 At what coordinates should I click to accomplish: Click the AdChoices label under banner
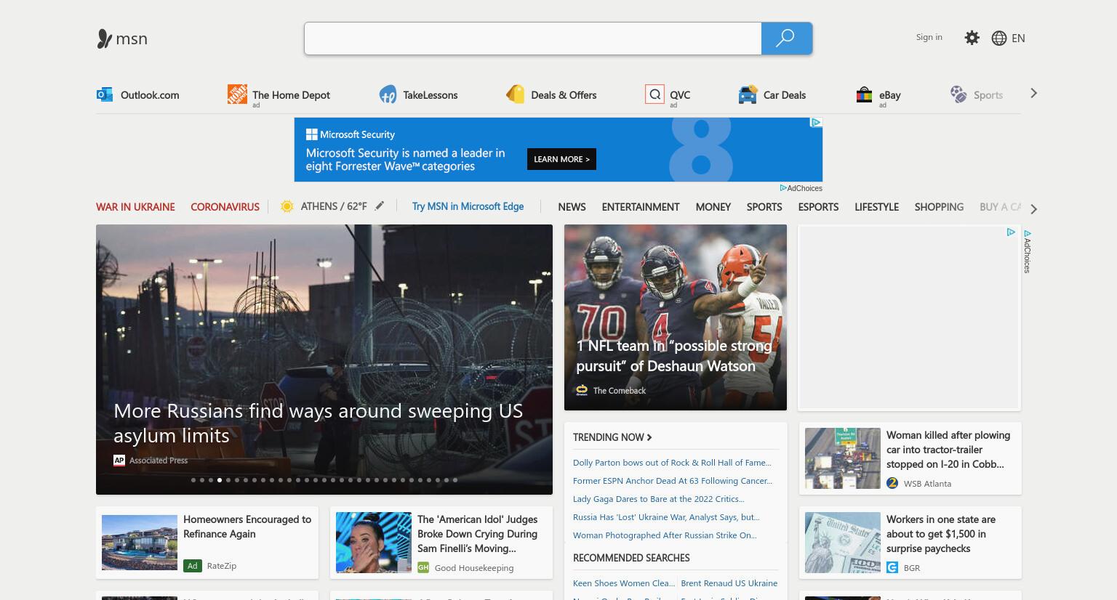(x=801, y=188)
